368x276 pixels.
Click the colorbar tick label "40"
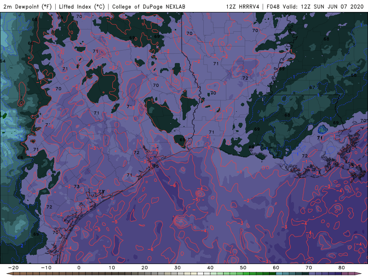(x=210, y=268)
